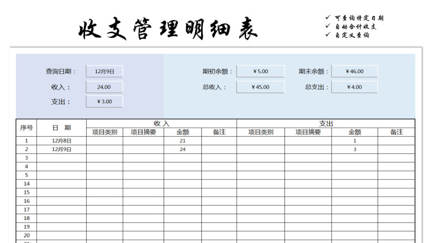Click serial number cell 2
Screen dimensions: 431x243
click(27, 149)
